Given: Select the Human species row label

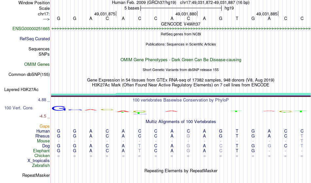Looking at the screenshot, I should point(43,131).
